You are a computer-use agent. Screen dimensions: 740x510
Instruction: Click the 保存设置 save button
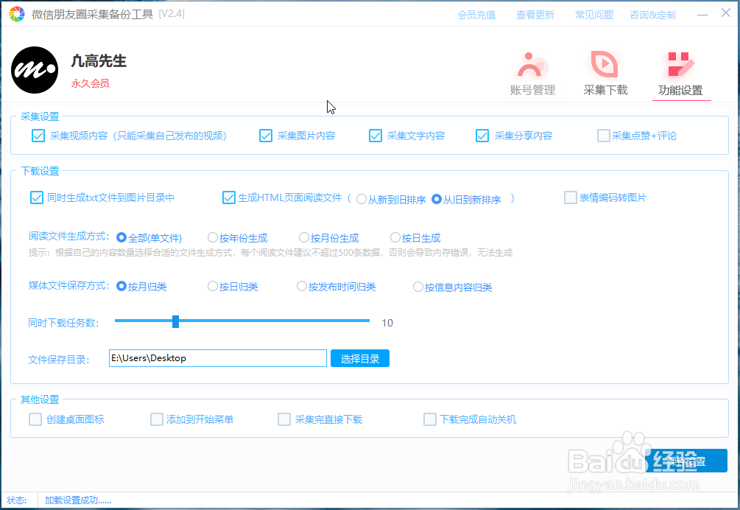click(x=686, y=461)
